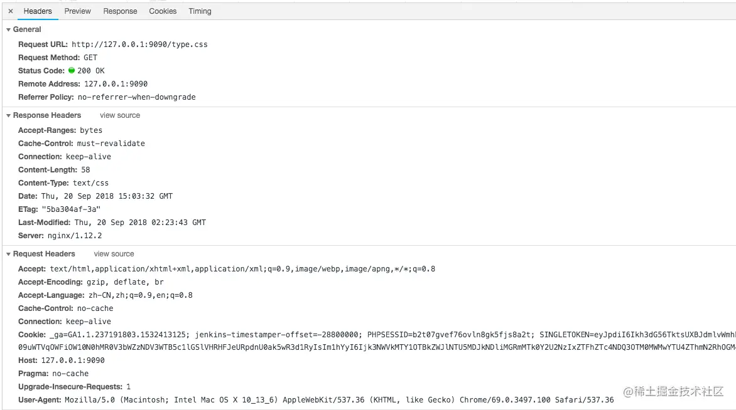Click the Request URL value
The height and width of the screenshot is (410, 736).
139,45
